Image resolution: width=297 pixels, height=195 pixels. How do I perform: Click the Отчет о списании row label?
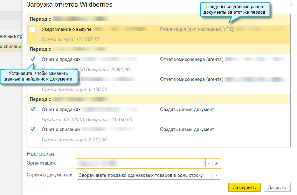pos(61,130)
